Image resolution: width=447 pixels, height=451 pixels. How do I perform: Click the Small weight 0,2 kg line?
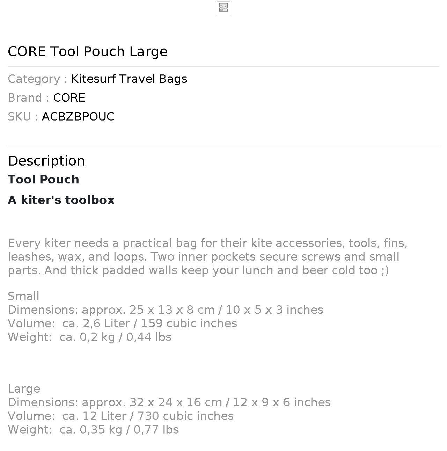89,337
